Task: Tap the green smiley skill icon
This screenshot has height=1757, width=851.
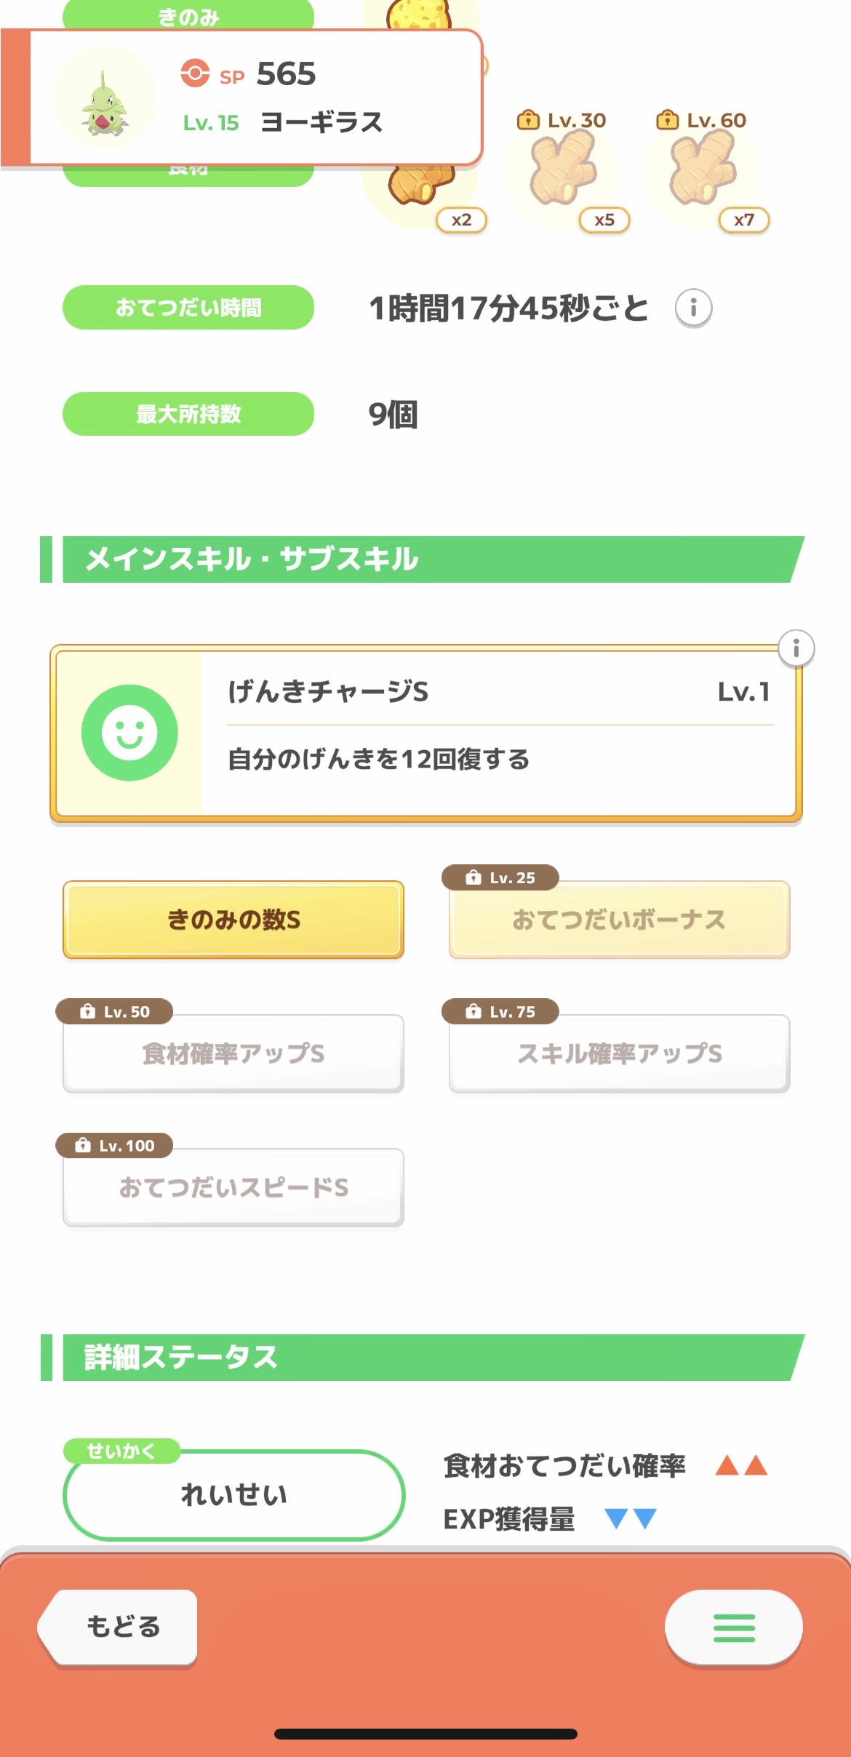Action: (129, 733)
